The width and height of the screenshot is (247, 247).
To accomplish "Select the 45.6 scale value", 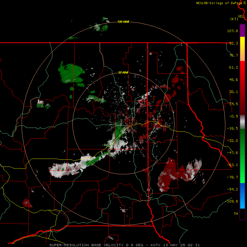I will coord(234,80).
